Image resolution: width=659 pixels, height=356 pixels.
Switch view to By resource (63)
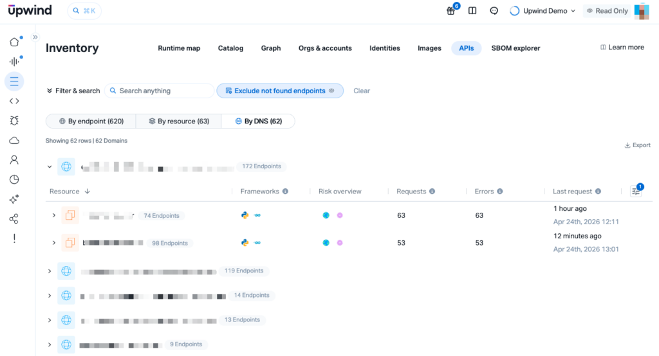179,121
